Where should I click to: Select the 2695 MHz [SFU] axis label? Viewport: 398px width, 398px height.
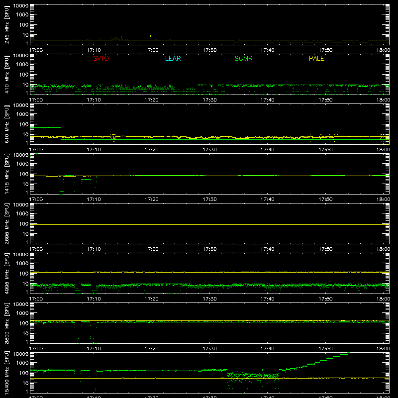pyautogui.click(x=6, y=223)
